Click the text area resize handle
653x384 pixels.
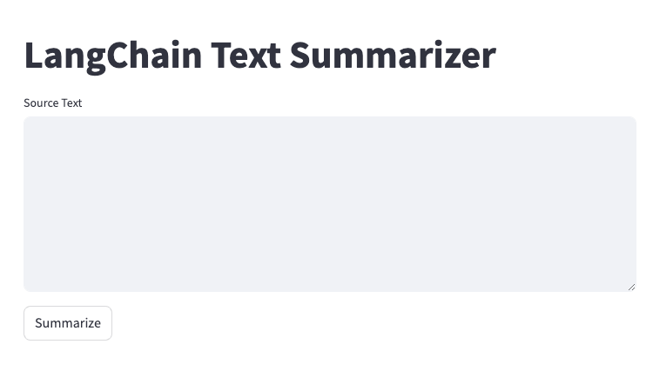pos(631,287)
